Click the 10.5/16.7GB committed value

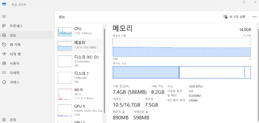[x=127, y=105]
